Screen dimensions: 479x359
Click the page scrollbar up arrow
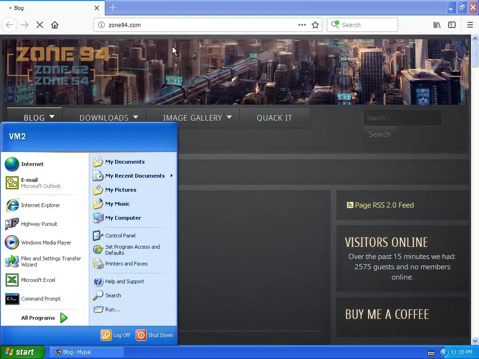[475, 38]
